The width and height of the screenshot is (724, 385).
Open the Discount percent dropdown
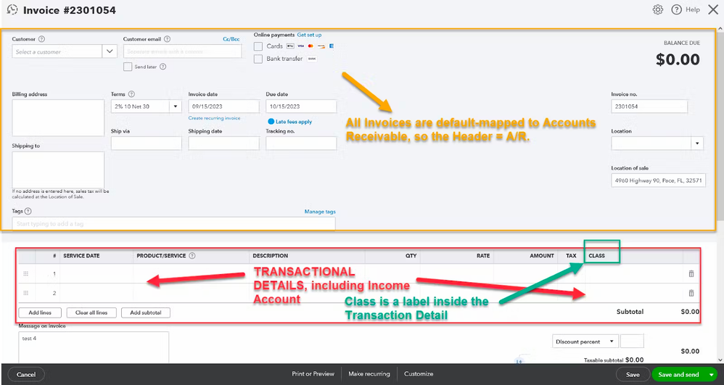[585, 341]
